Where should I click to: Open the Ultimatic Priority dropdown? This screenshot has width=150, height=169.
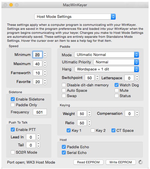click(x=116, y=62)
